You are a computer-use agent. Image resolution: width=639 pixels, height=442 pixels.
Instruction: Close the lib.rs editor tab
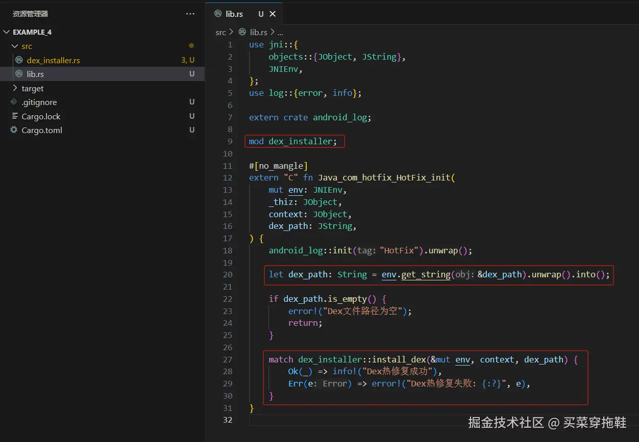[273, 14]
